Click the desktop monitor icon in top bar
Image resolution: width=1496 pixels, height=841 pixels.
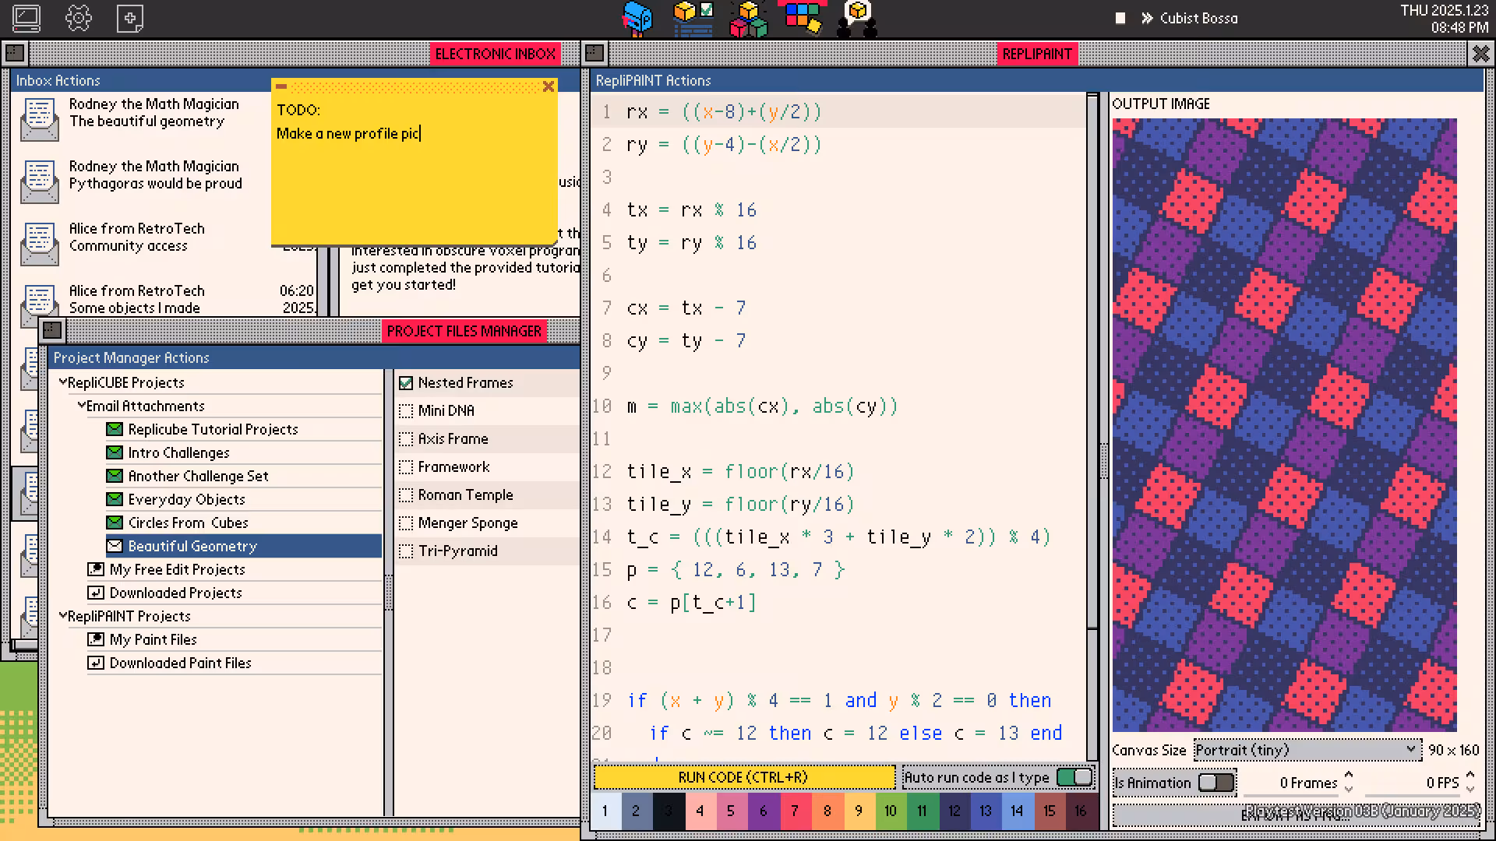tap(26, 18)
